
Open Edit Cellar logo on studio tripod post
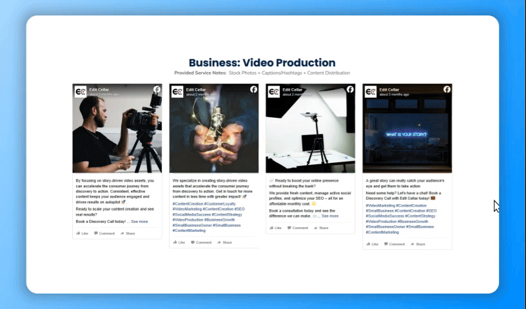coord(274,92)
